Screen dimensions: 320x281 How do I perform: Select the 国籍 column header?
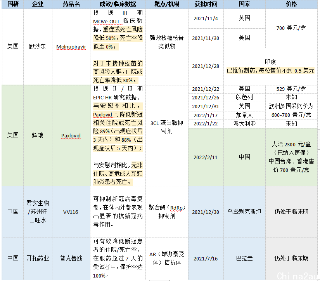(x=13, y=4)
